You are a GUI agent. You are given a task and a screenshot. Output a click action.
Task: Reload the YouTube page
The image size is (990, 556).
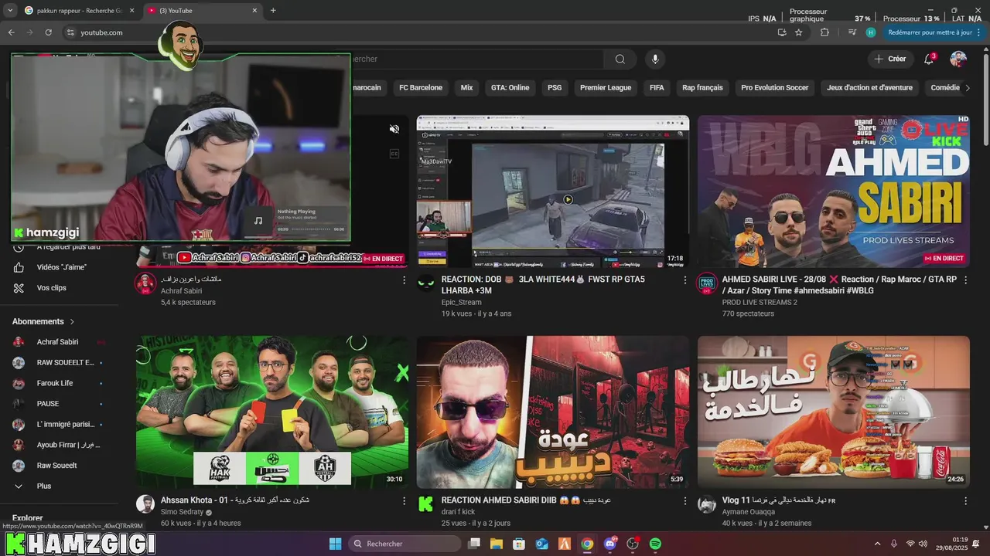[48, 32]
